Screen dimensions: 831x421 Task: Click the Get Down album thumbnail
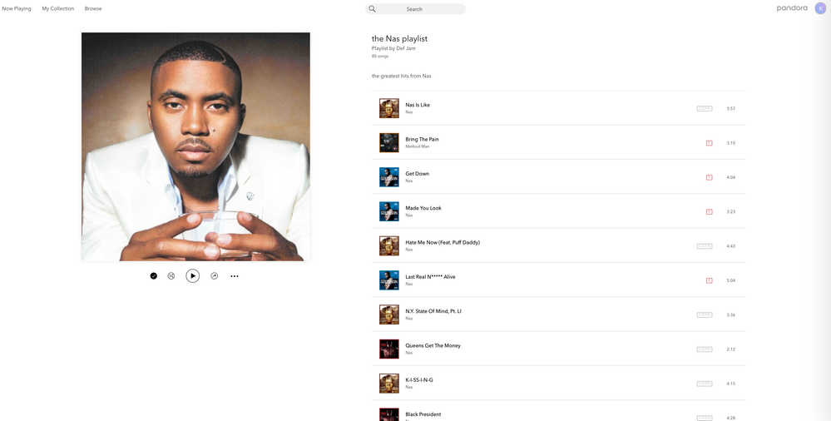389,177
